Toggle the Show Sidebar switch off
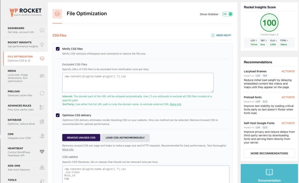The image size is (299, 183). (x=227, y=14)
